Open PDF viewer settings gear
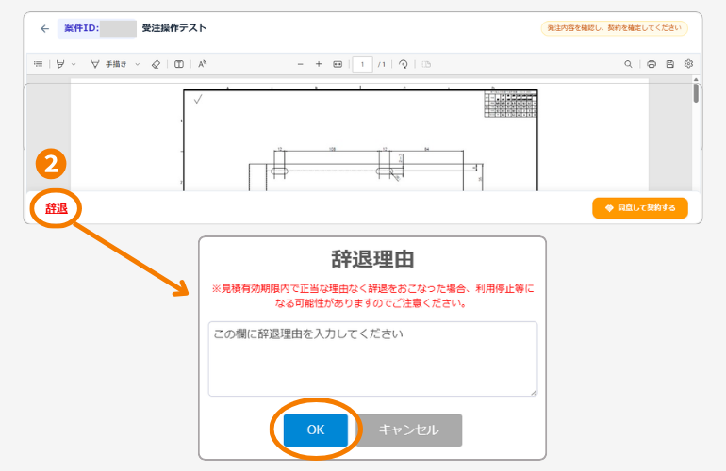This screenshot has height=471, width=726. [688, 64]
